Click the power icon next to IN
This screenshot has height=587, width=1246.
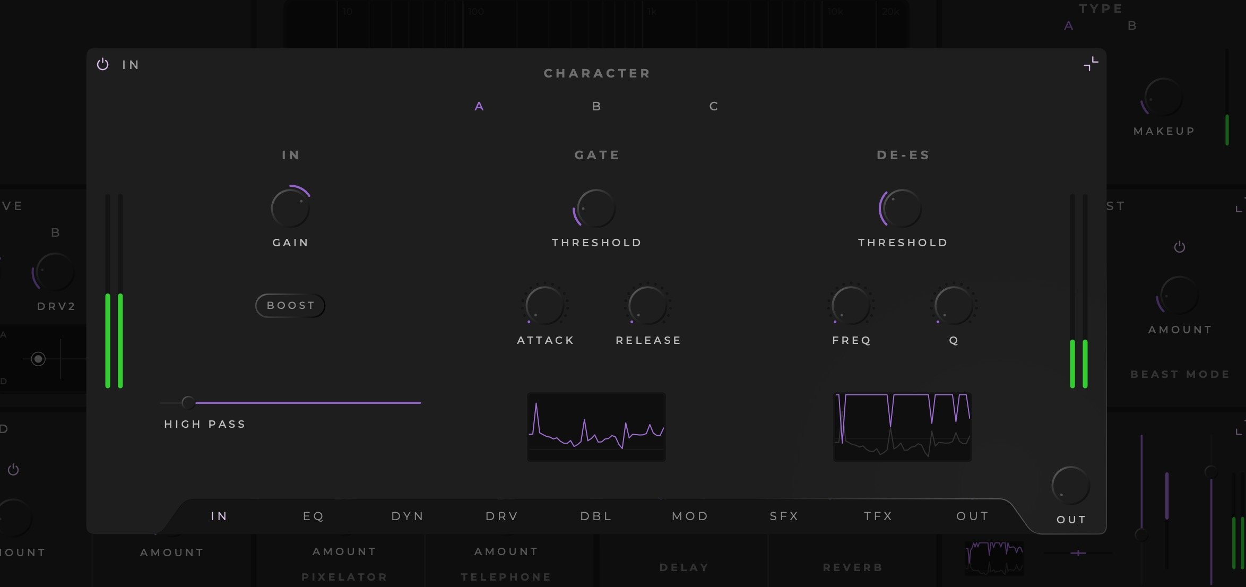coord(102,65)
